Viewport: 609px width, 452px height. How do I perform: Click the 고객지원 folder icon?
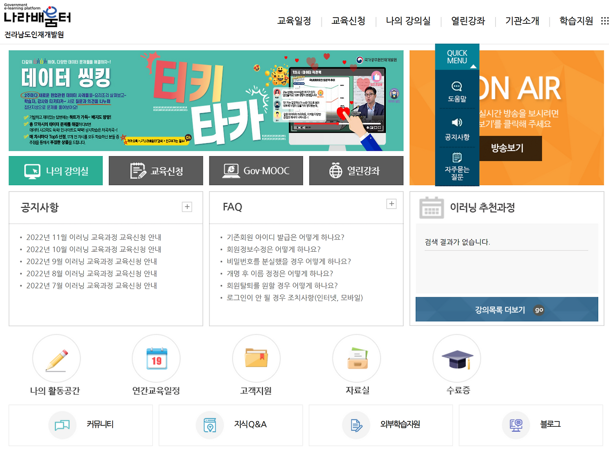tap(256, 358)
